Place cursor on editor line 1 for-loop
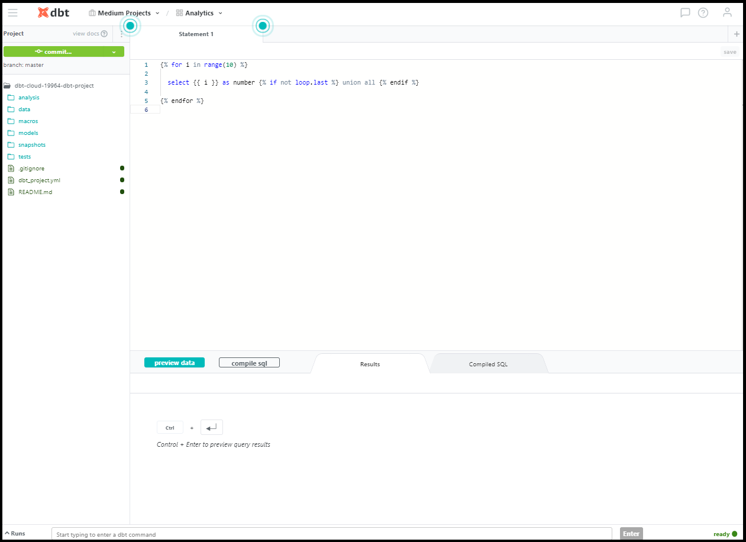This screenshot has width=746, height=542. (204, 64)
